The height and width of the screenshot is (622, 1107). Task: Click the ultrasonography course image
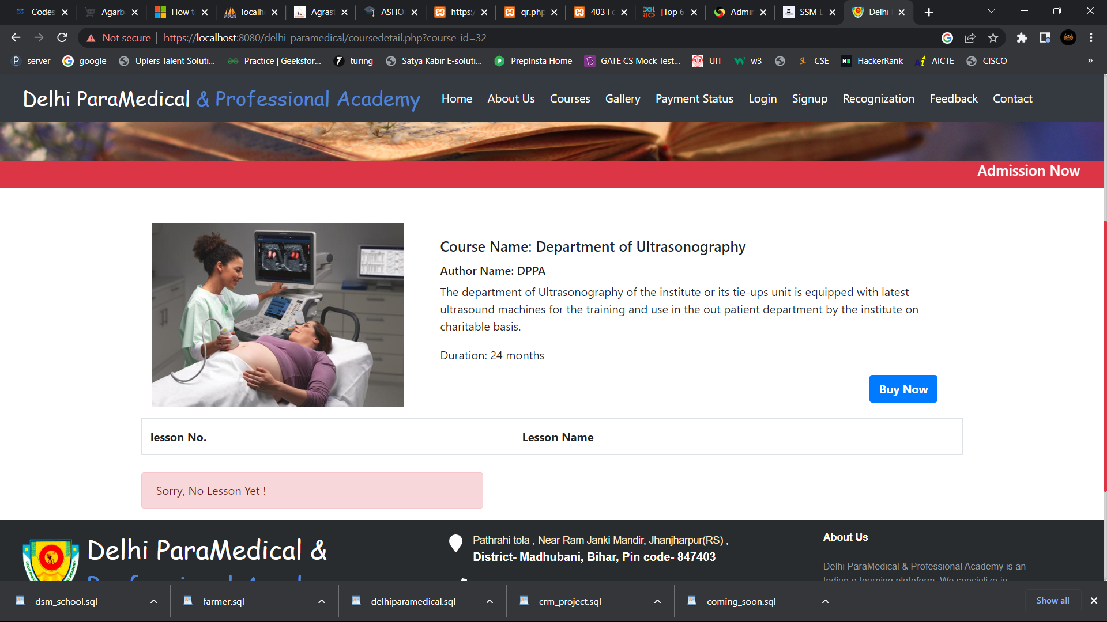[277, 314]
